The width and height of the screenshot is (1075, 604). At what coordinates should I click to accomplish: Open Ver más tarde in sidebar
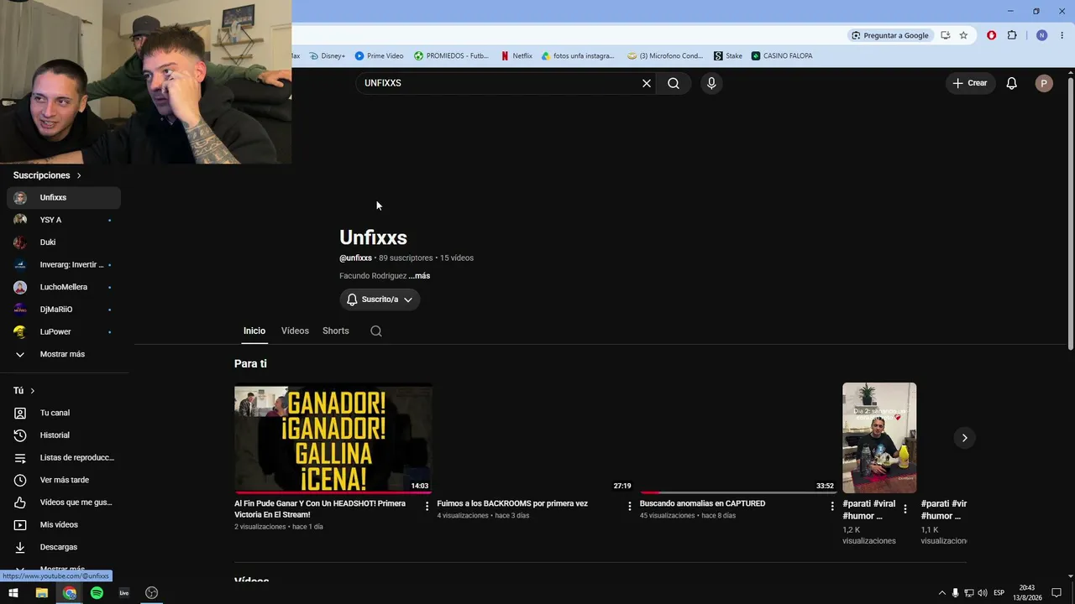click(x=64, y=480)
